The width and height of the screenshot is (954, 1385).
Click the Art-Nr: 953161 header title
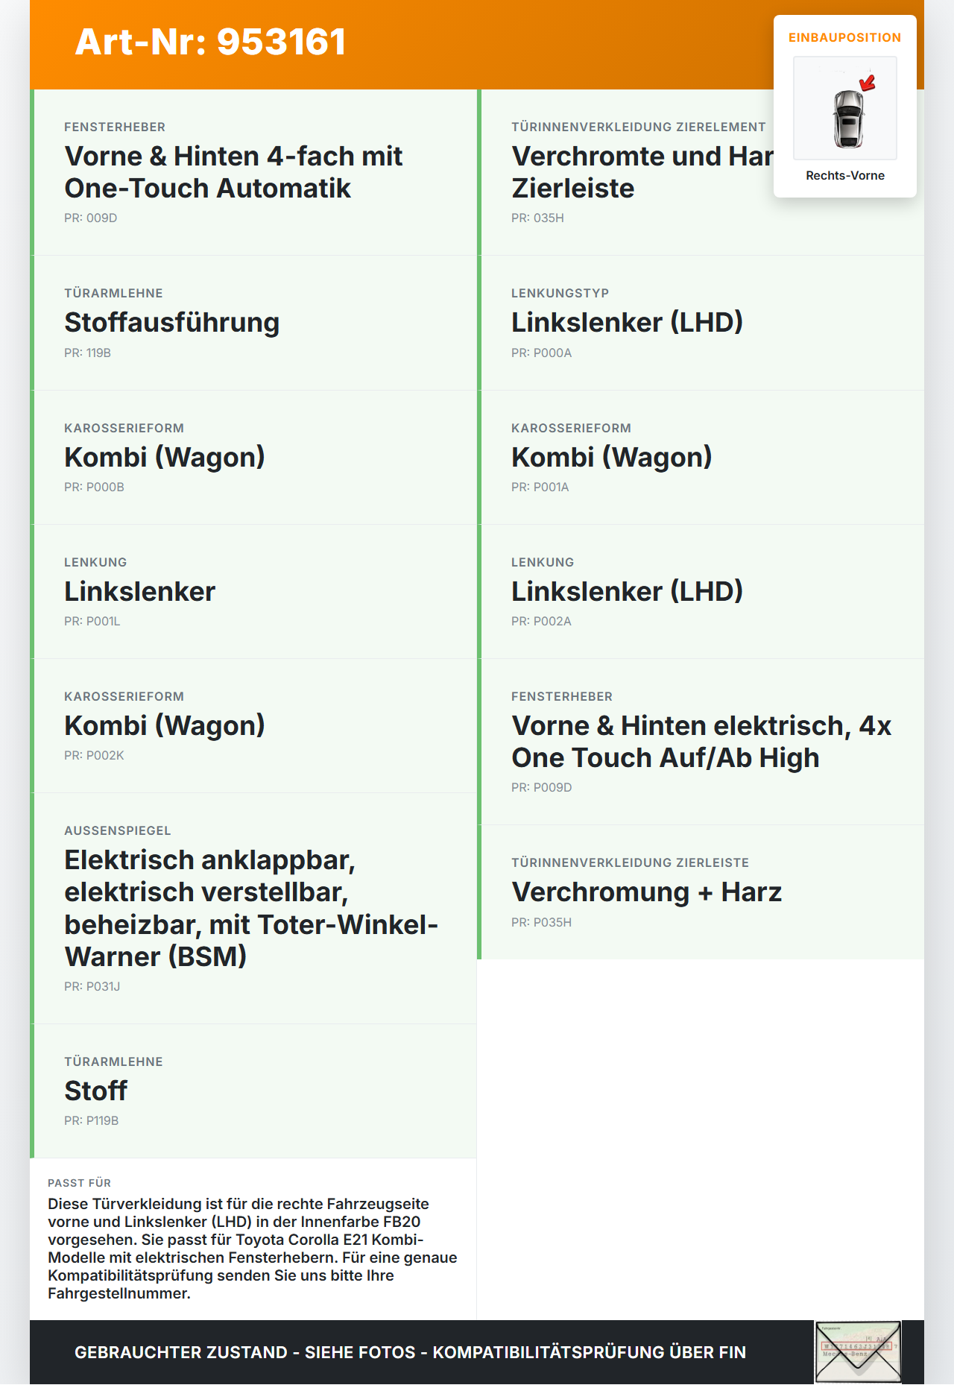tap(210, 42)
